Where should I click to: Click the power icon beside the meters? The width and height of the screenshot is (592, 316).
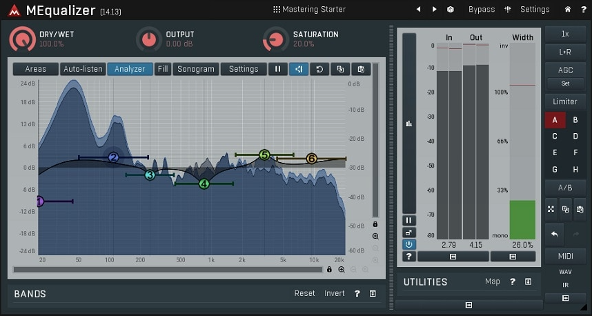click(409, 244)
